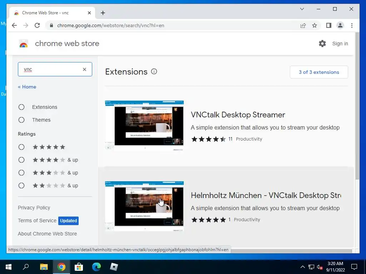Click the star rating with 11 reviews
This screenshot has width=366, height=274.
[208, 139]
